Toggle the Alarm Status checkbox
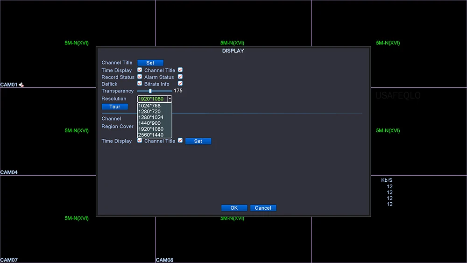Image resolution: width=467 pixels, height=263 pixels. (180, 77)
